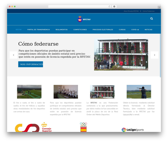Viewport: 168px width, 142px height.
Task: Click the LaLigaSports logo
Action: (133, 130)
